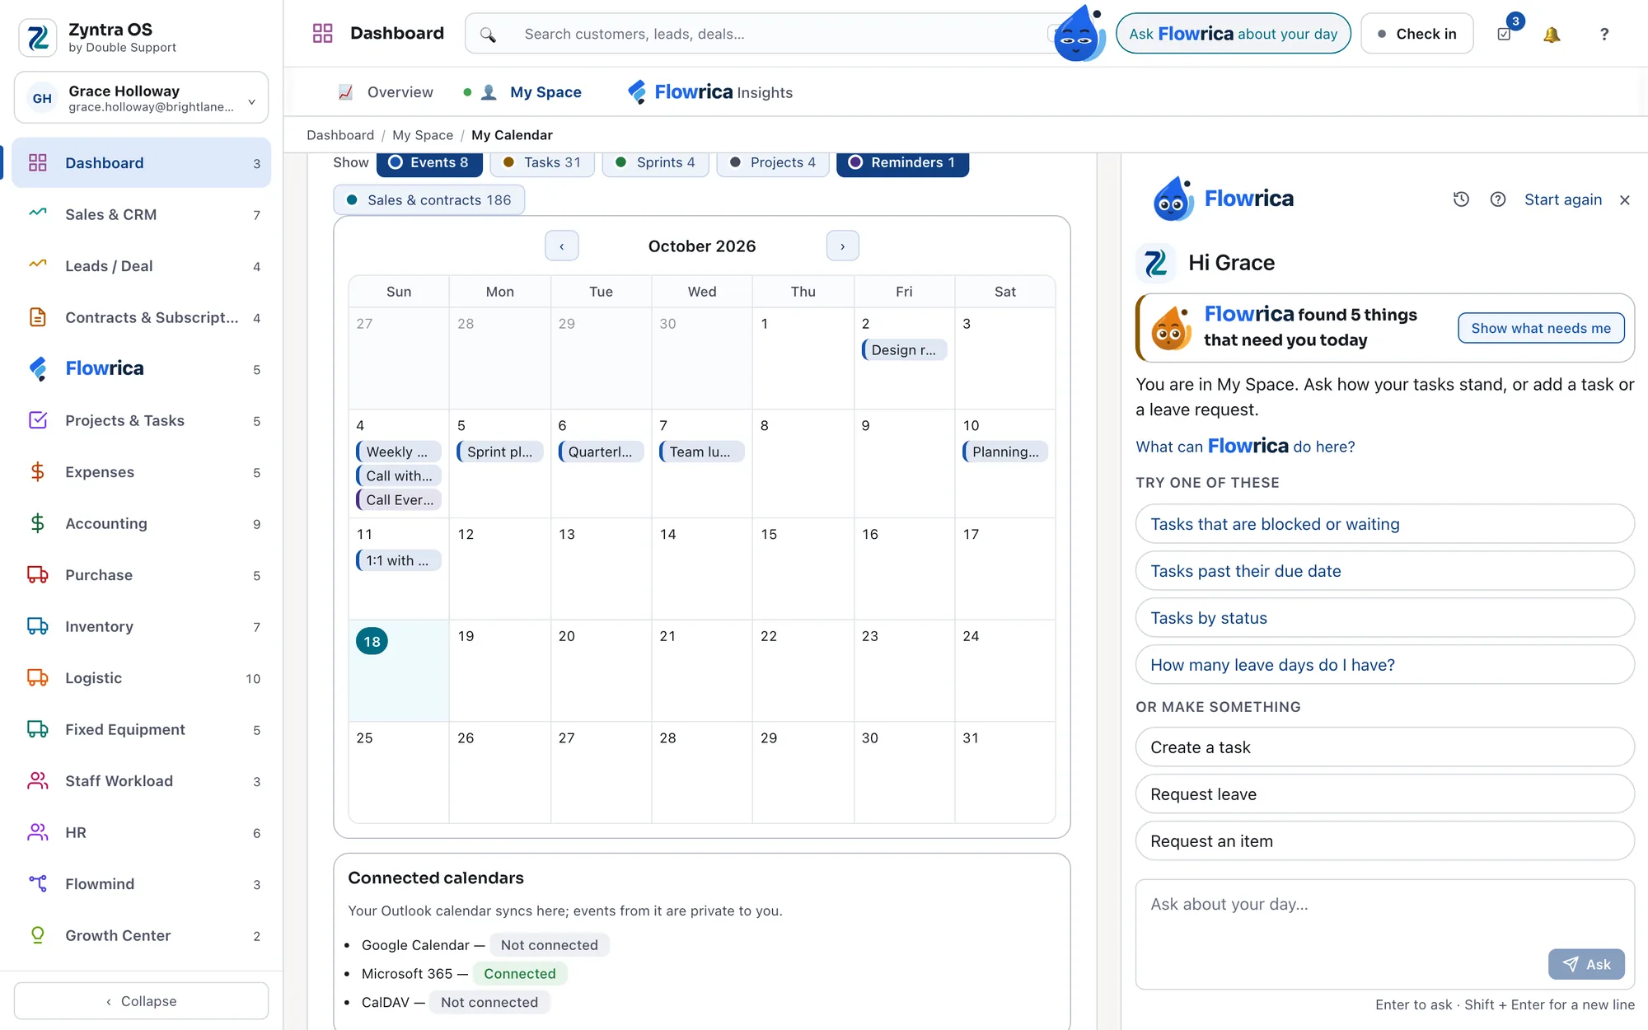Open Growth Center sidebar icon
Image resolution: width=1648 pixels, height=1030 pixels.
(38, 935)
